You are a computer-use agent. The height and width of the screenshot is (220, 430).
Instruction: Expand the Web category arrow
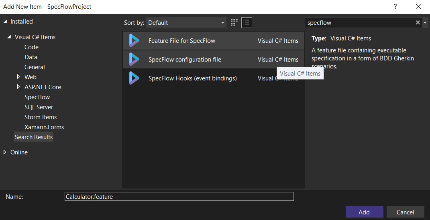(x=18, y=77)
